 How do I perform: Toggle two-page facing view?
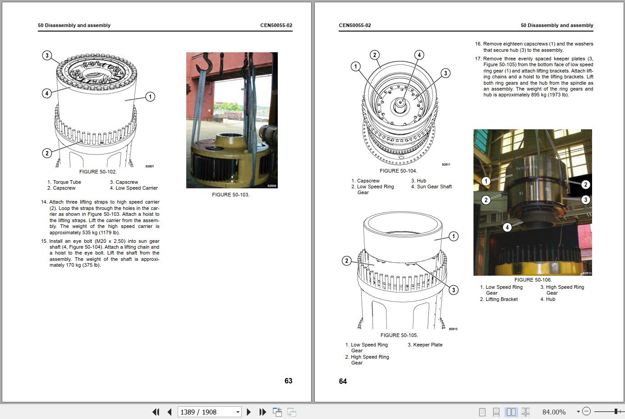point(511,412)
